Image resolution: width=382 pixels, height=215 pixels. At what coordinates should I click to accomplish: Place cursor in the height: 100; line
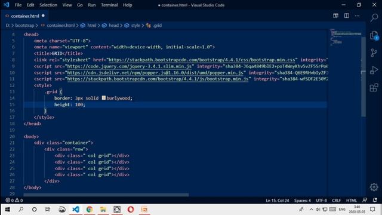[70, 105]
